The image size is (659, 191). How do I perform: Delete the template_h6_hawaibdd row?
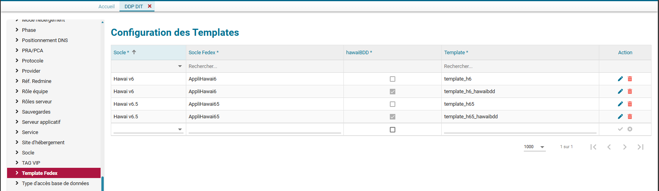point(630,92)
